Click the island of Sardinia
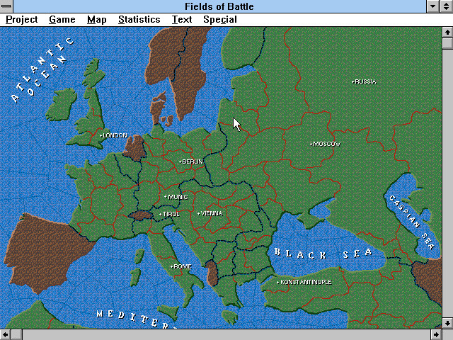The height and width of the screenshot is (340, 453). tap(135, 277)
